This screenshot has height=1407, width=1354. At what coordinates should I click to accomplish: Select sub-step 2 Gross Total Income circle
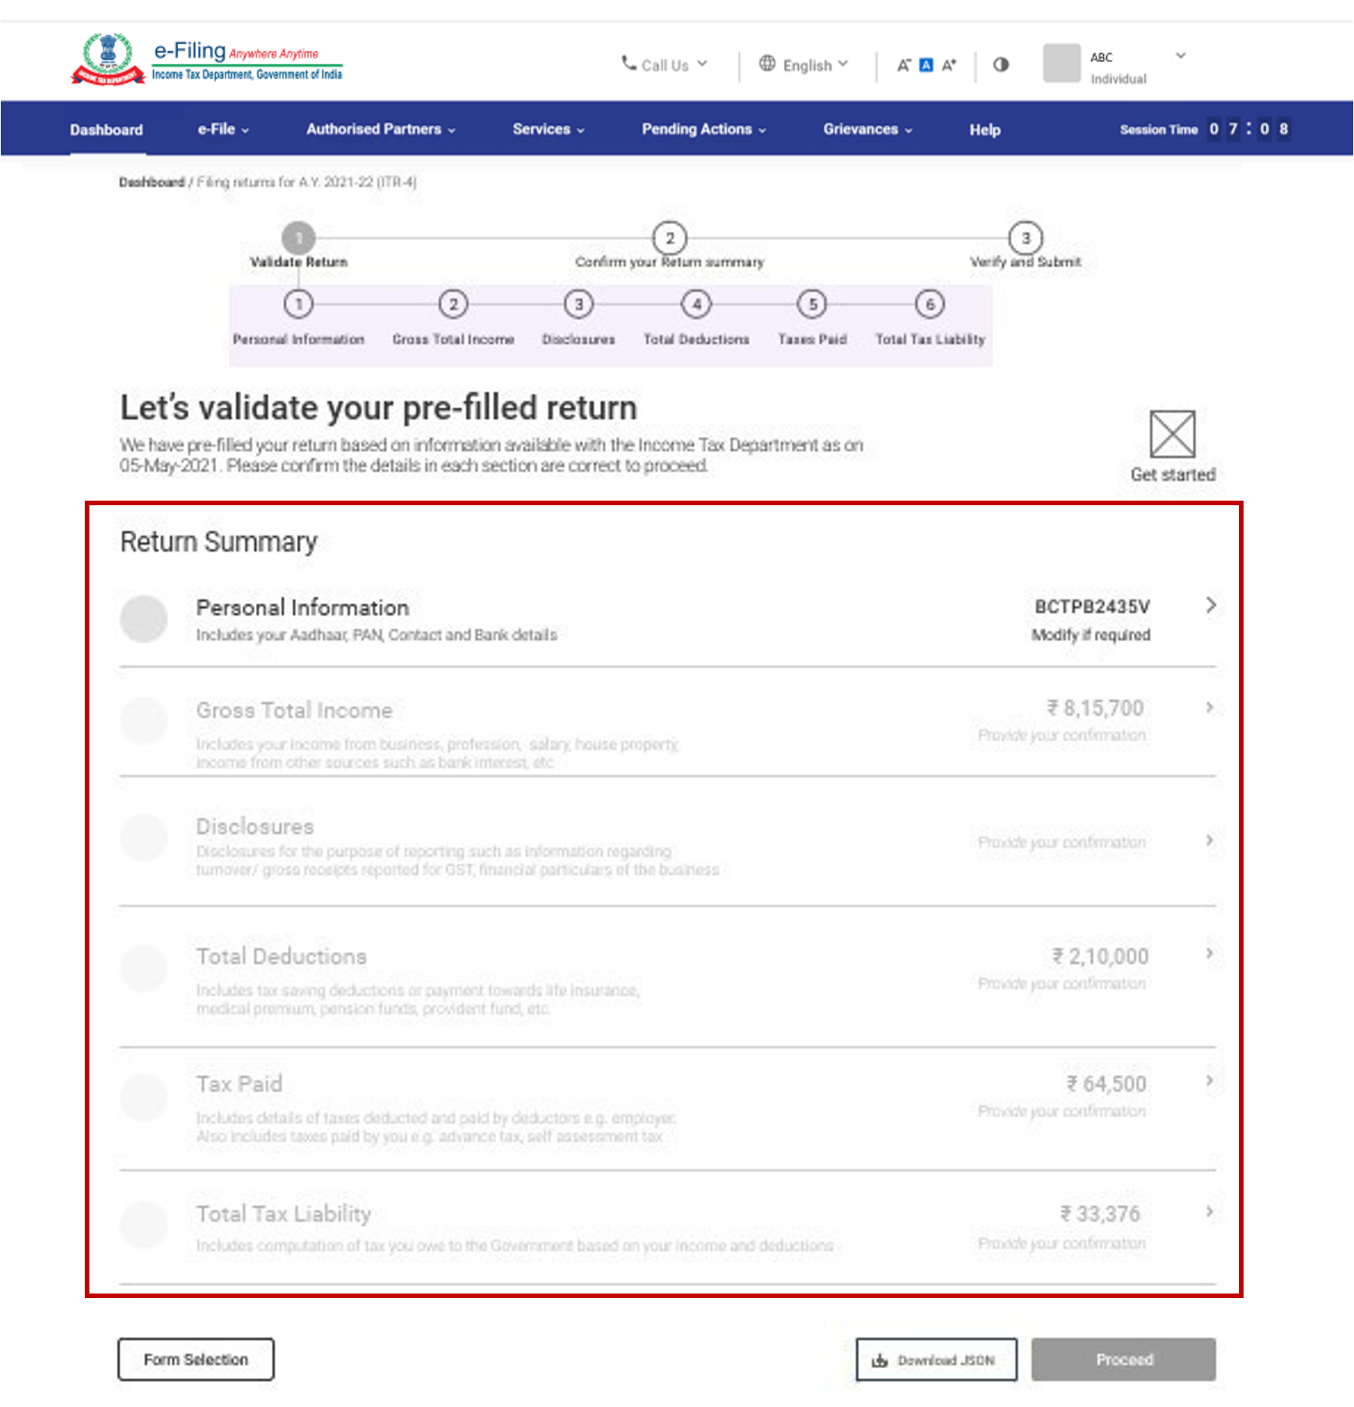pos(453,304)
